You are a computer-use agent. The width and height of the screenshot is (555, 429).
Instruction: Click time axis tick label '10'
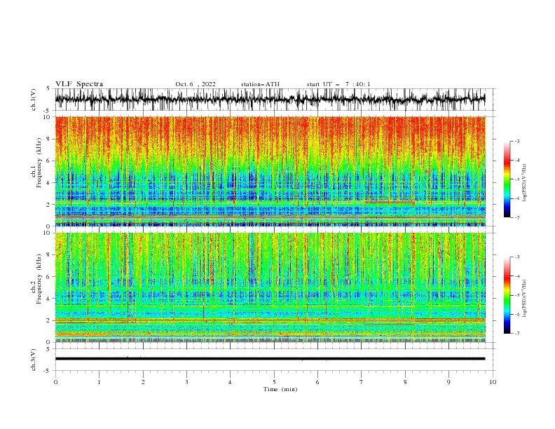pyautogui.click(x=493, y=382)
